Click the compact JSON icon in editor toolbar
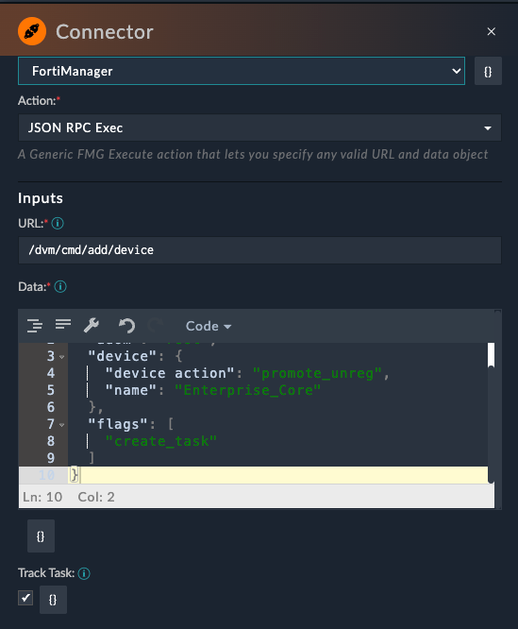 (x=63, y=324)
